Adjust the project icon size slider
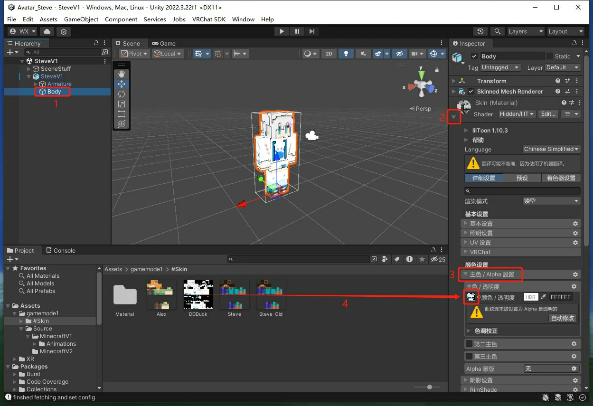 tap(429, 387)
